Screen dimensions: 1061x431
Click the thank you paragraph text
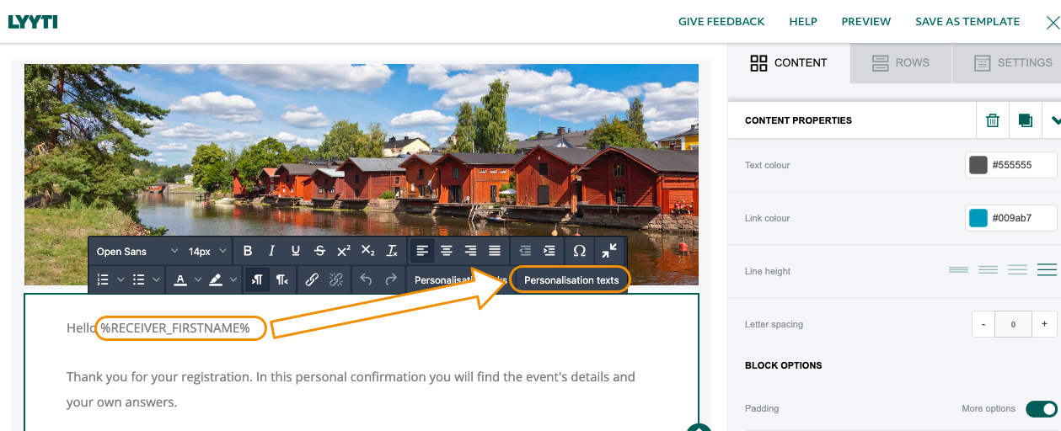click(x=351, y=389)
